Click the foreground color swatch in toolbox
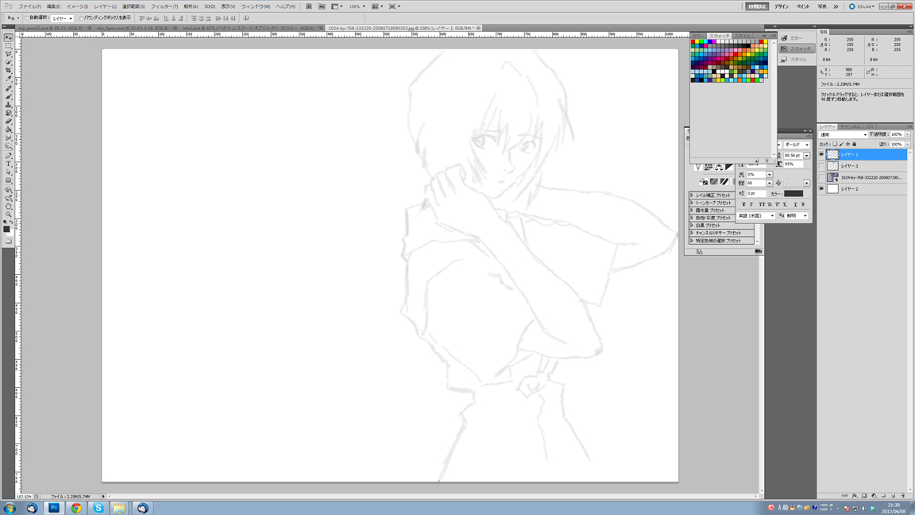 [6, 228]
